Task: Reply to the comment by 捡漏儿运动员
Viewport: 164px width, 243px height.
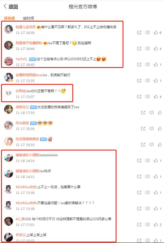Action: click(x=147, y=33)
